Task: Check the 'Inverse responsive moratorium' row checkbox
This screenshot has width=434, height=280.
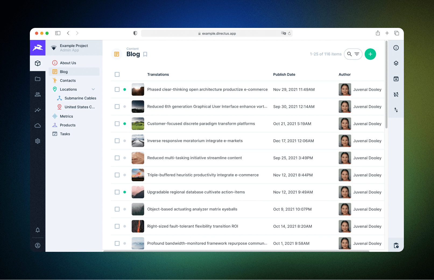Action: tap(117, 141)
